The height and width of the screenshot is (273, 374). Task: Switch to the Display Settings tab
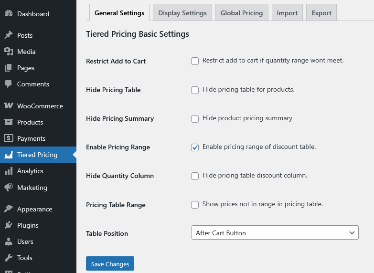tap(182, 13)
